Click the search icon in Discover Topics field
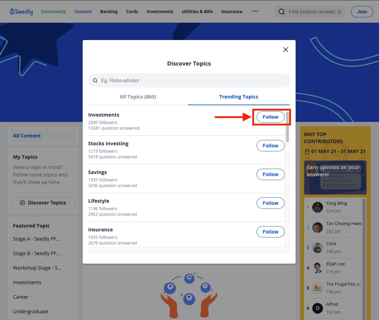 coord(95,80)
